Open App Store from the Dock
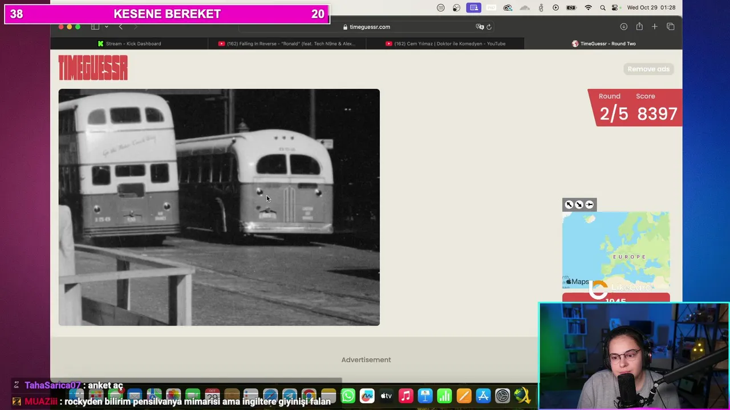Viewport: 730px width, 410px height. [483, 396]
